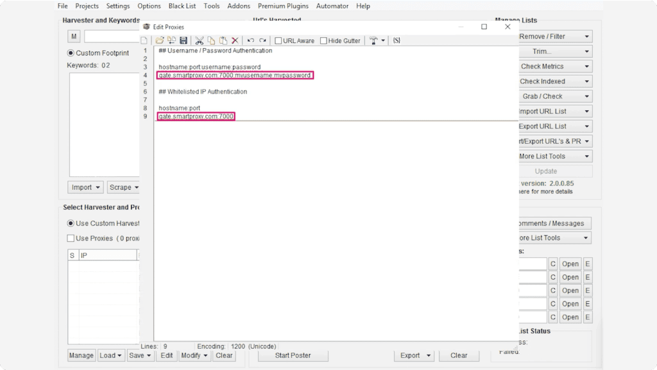Open the Premium Plugins menu
The image size is (657, 370).
283,6
